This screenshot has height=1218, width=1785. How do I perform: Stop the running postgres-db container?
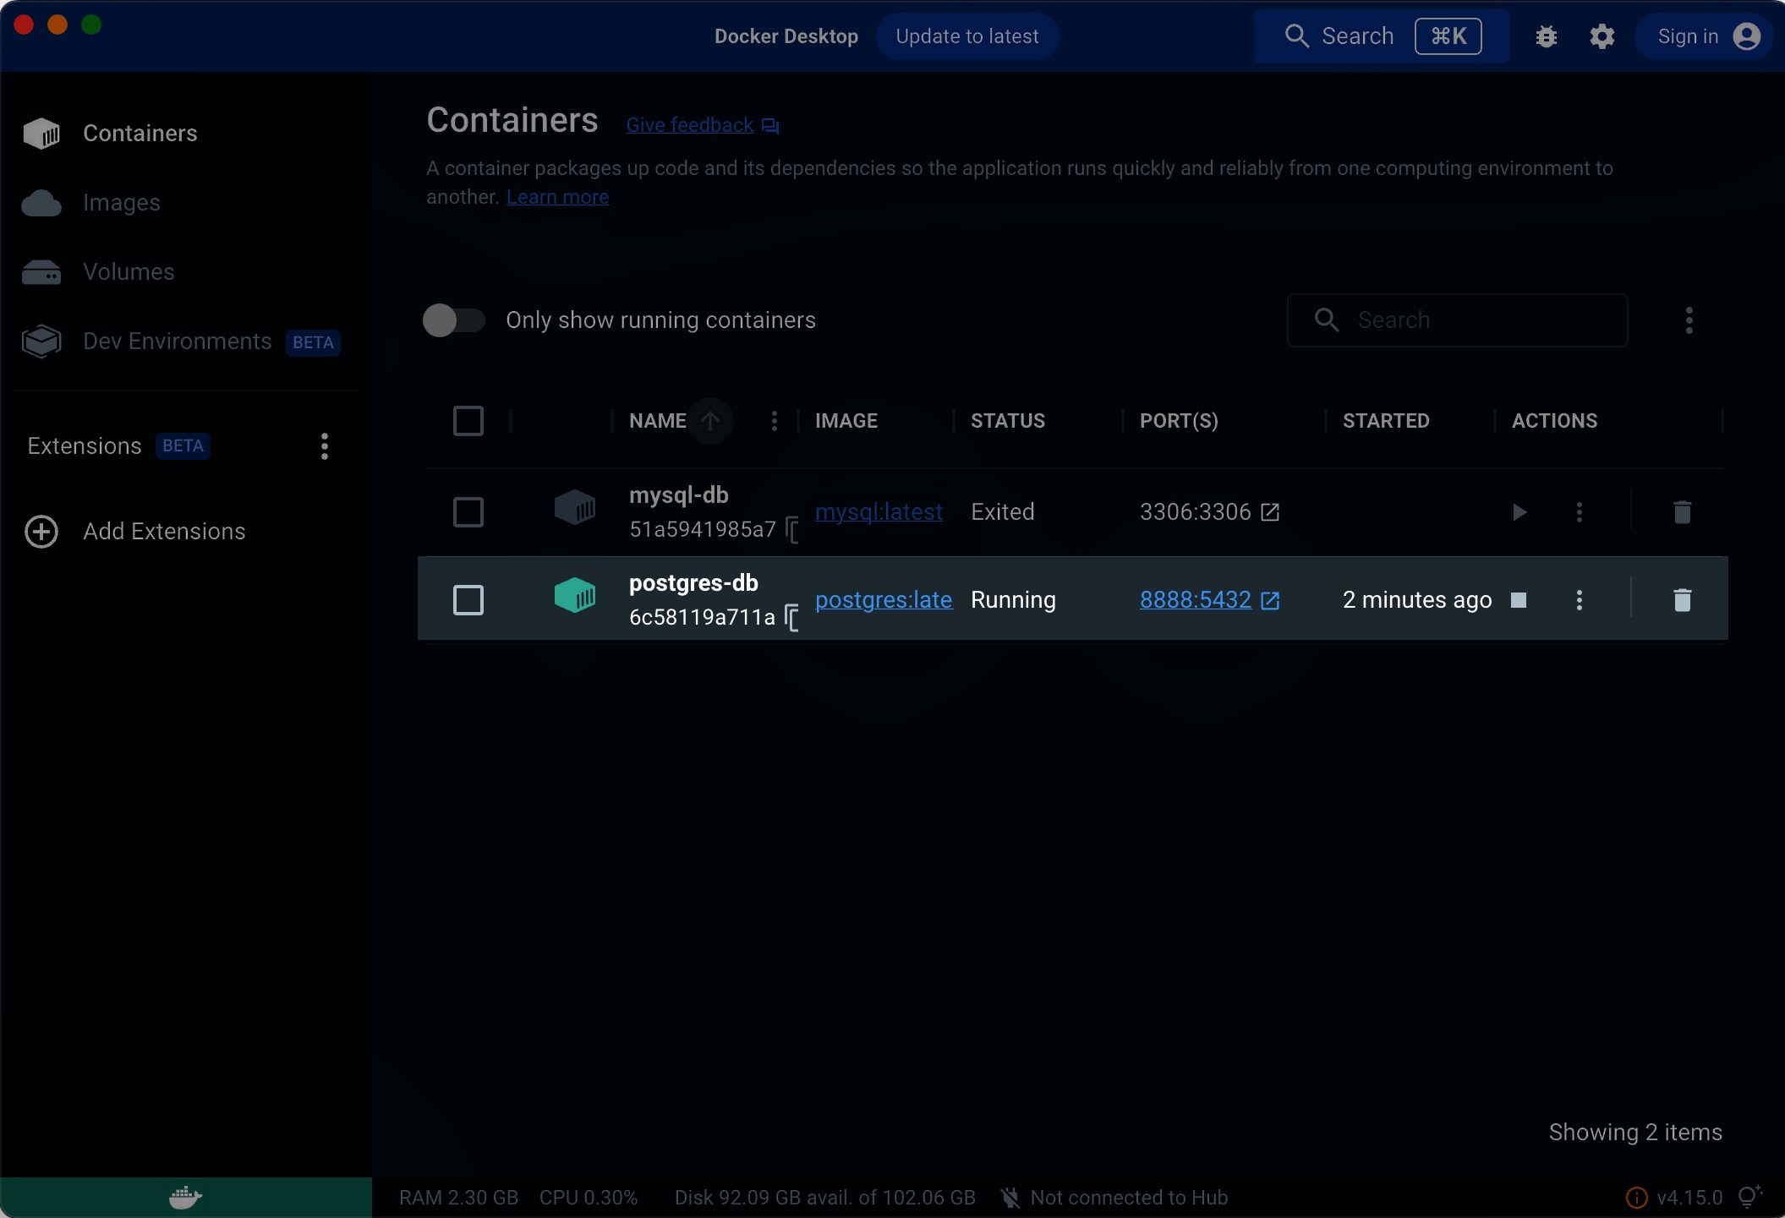[x=1519, y=600]
